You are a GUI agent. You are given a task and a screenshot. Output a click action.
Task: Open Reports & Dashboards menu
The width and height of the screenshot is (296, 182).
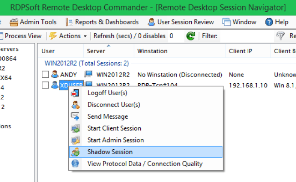(102, 22)
